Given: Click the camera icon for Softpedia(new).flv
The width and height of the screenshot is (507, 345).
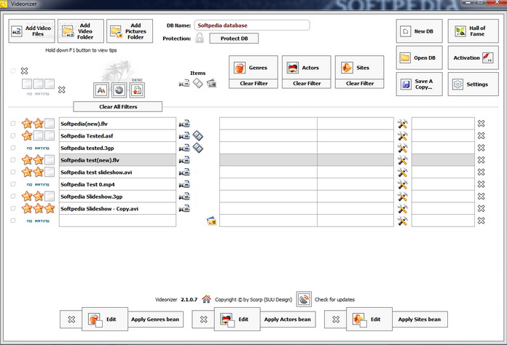Looking at the screenshot, I should [x=184, y=124].
